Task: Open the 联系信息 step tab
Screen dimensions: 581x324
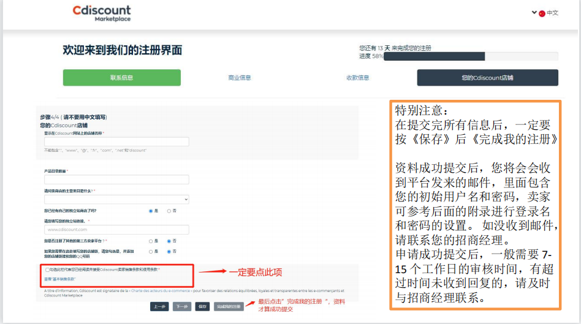Action: 121,78
